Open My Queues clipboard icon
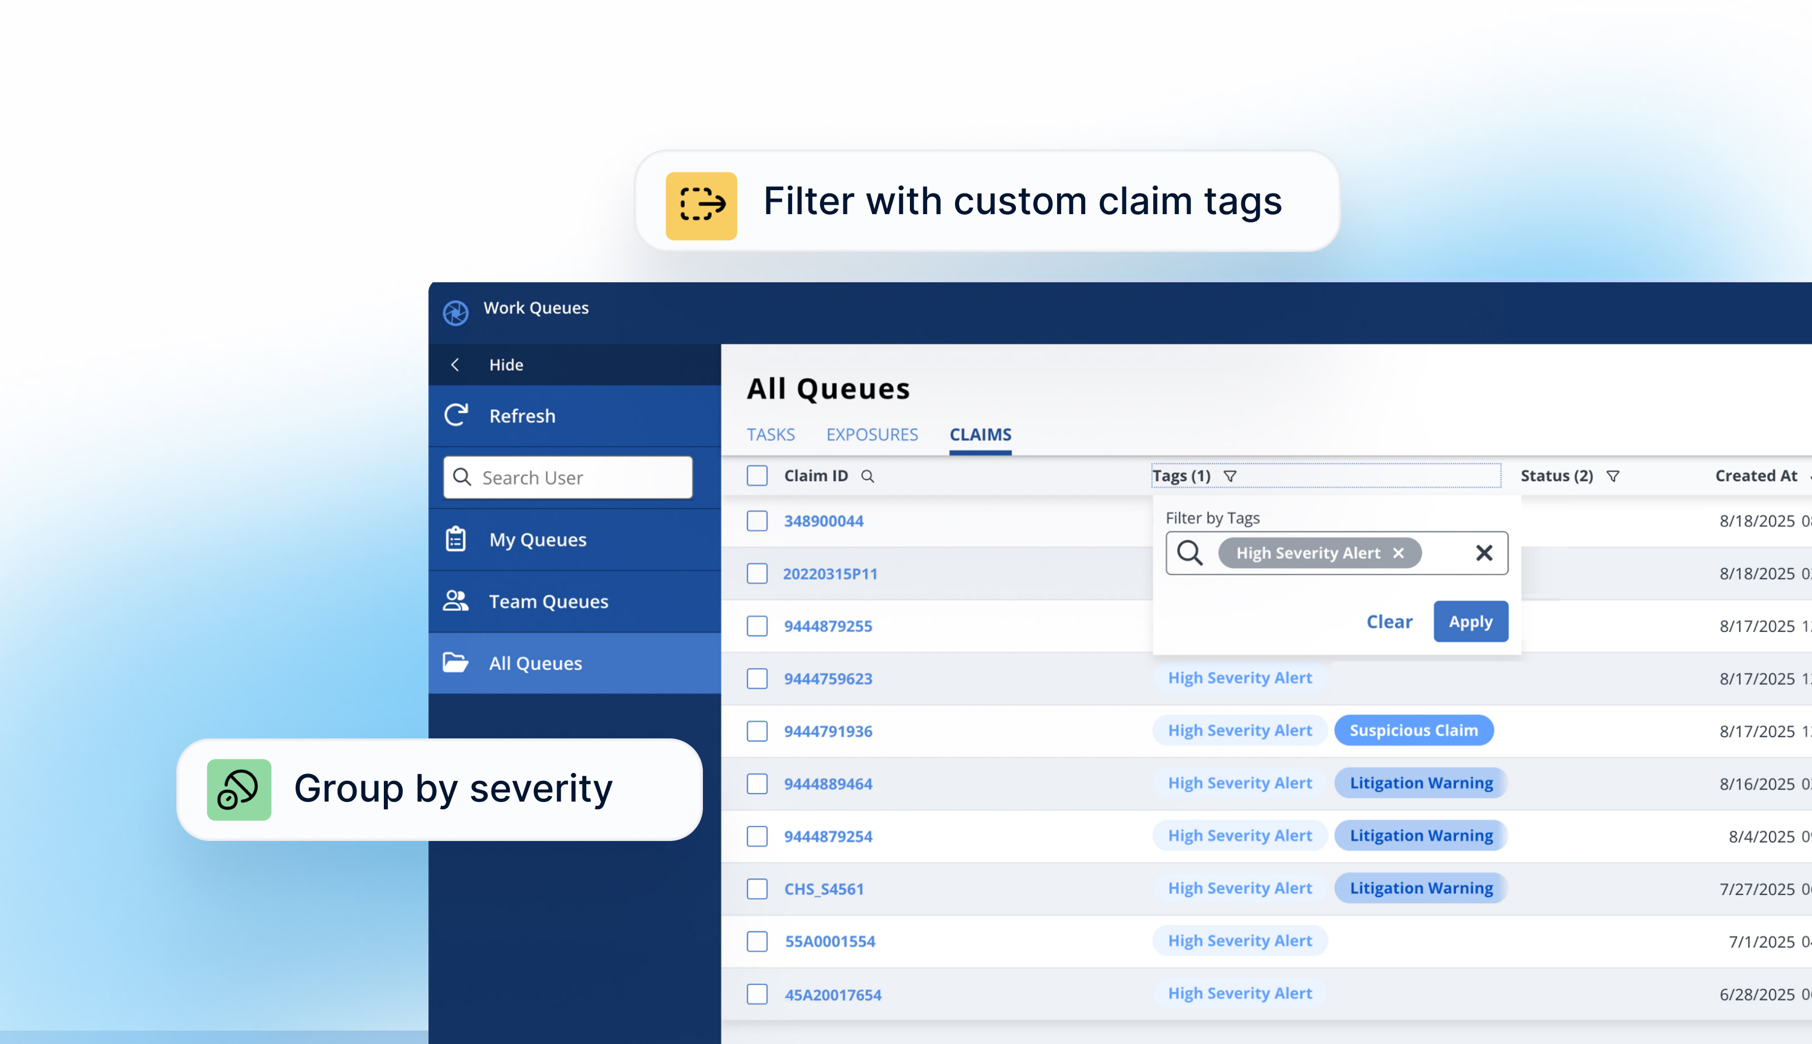The image size is (1812, 1044). (x=456, y=539)
